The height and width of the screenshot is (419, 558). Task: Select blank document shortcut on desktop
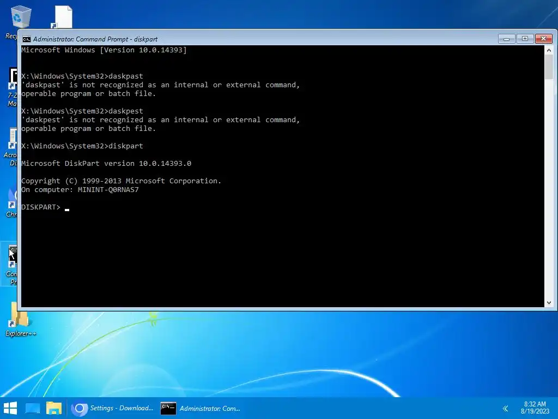click(x=63, y=16)
